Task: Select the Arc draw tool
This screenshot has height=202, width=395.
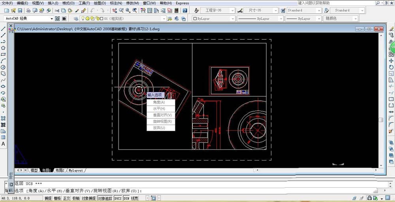Action: coord(3,61)
